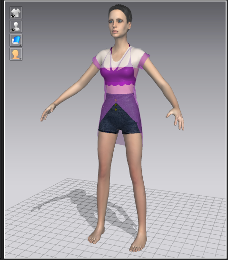Open the blue fabric garment render style icon
Viewport: 228px width, 260px height.
[16, 40]
